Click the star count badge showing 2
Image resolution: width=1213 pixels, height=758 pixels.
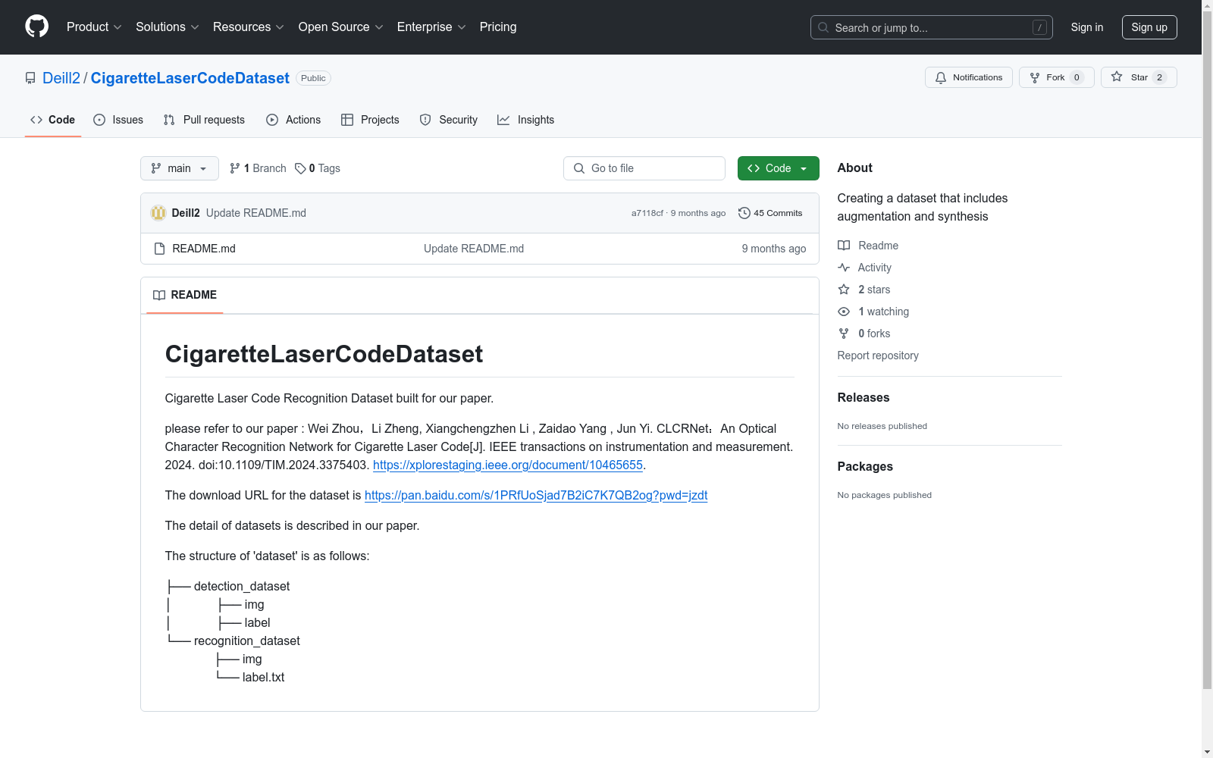coord(1159,77)
